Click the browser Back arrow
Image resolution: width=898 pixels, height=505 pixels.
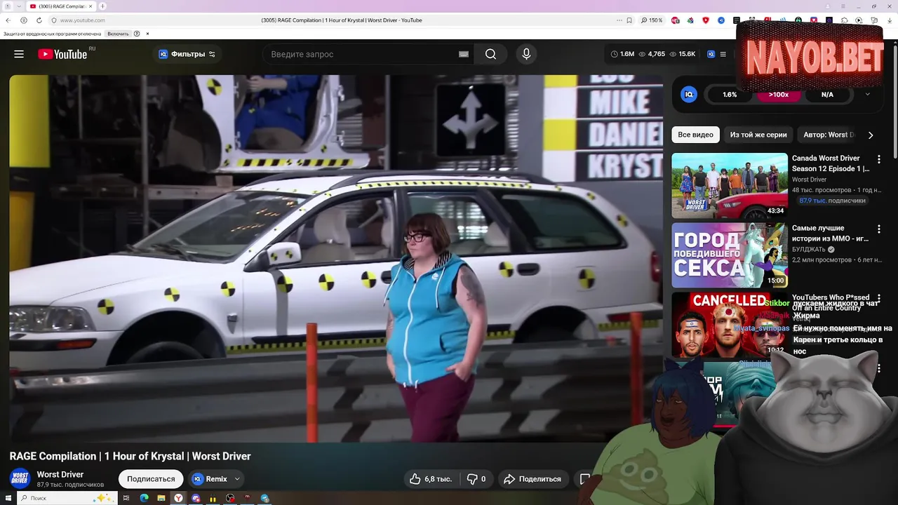click(x=8, y=20)
